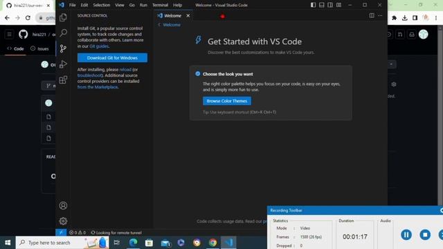Open Customize Layout icon
443x249 pixels.
[338, 5]
